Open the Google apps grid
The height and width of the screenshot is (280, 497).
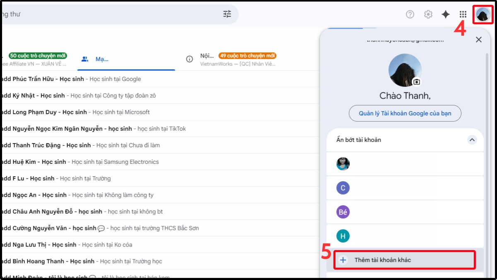click(x=463, y=14)
